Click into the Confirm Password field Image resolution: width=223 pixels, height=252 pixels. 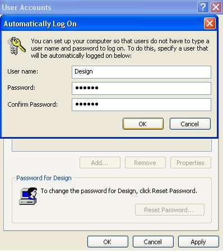tap(141, 104)
